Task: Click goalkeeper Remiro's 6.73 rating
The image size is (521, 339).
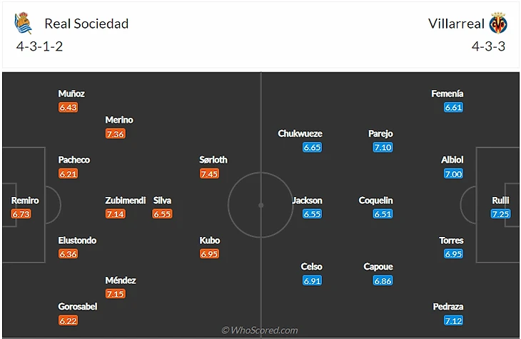Action: coord(21,213)
